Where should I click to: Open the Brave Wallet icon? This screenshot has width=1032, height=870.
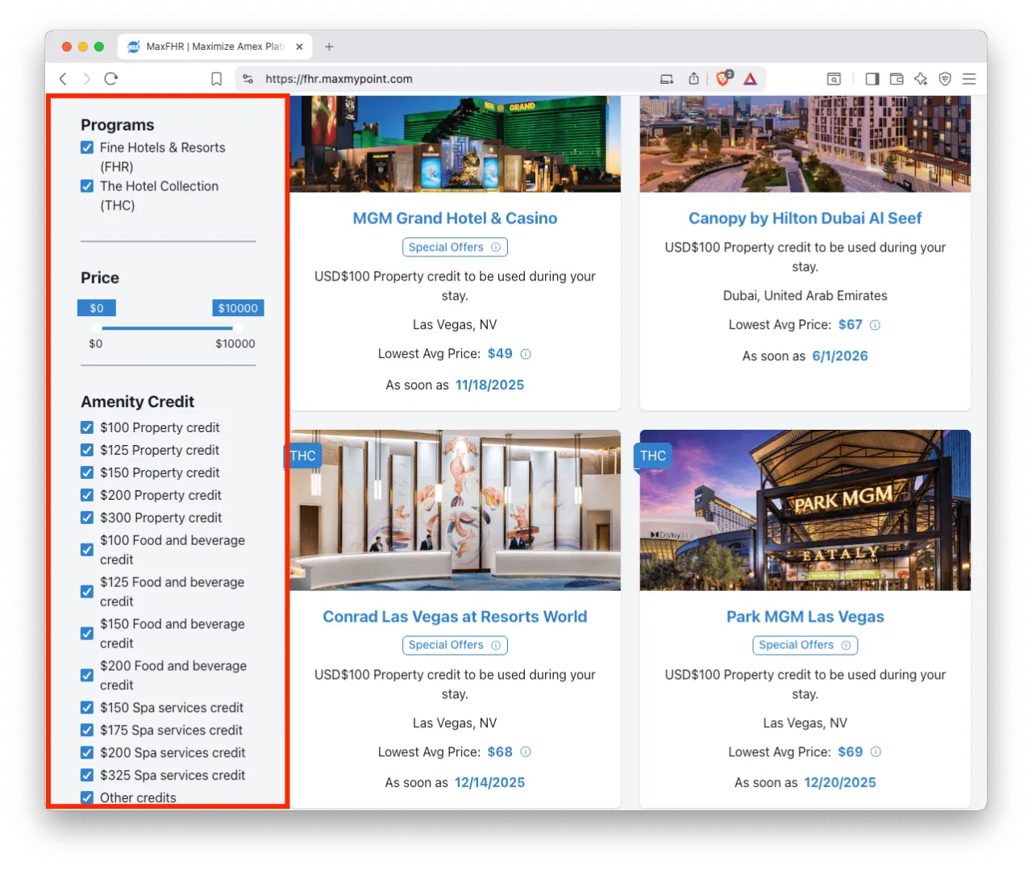[x=897, y=78]
